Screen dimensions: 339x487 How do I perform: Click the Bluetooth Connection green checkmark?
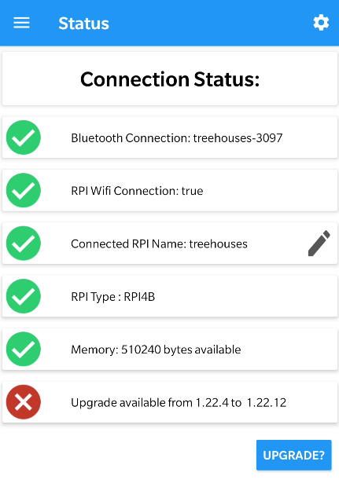point(24,137)
